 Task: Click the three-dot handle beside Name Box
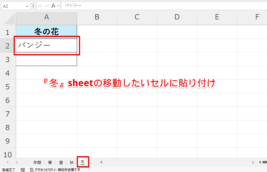coord(33,6)
